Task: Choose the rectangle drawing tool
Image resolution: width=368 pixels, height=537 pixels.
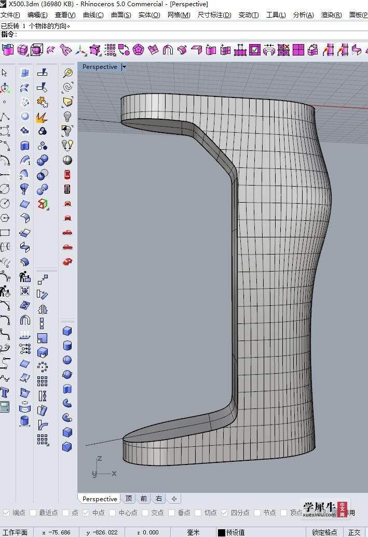Action: (5, 233)
